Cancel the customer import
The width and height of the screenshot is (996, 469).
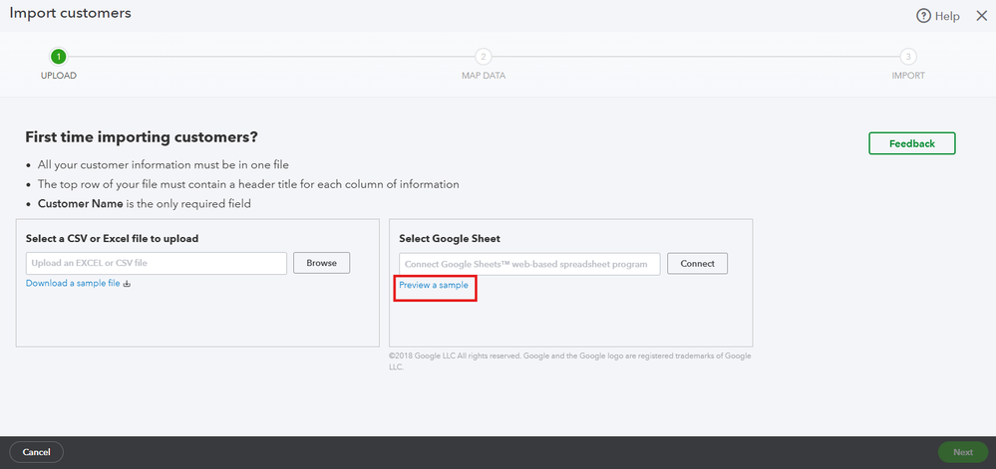pos(37,452)
